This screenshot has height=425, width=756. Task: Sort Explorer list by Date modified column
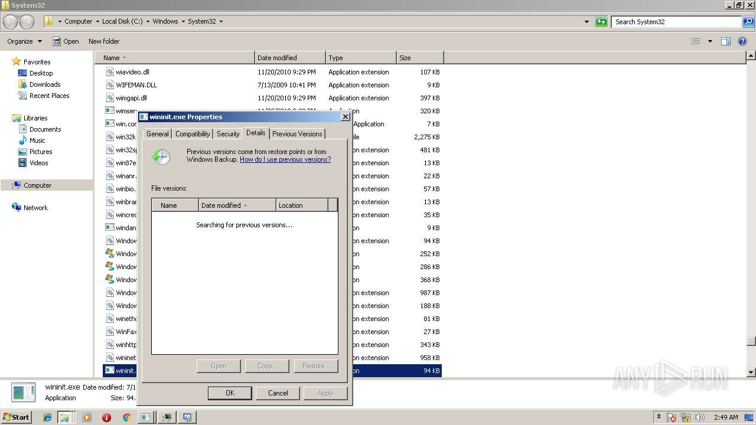pyautogui.click(x=290, y=58)
